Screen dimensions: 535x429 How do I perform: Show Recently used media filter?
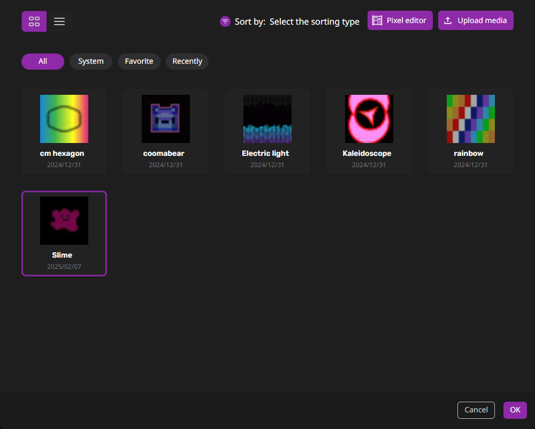click(x=187, y=62)
